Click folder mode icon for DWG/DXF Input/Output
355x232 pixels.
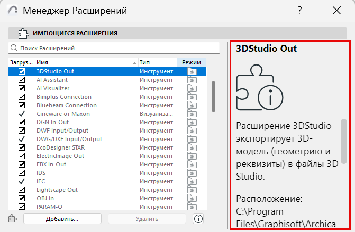coord(192,140)
